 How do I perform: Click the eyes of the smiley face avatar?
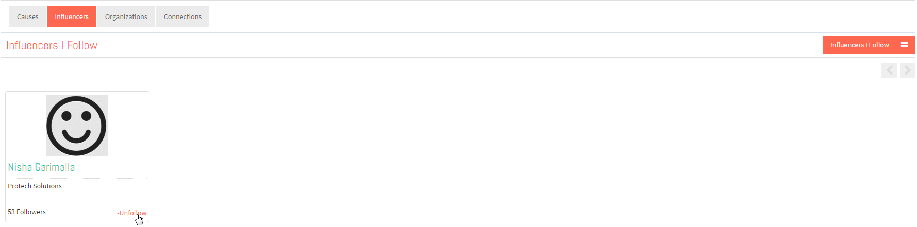pos(76,116)
